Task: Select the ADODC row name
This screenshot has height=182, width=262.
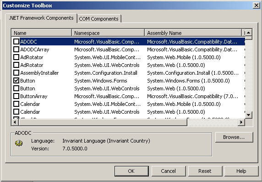Action: coord(28,42)
